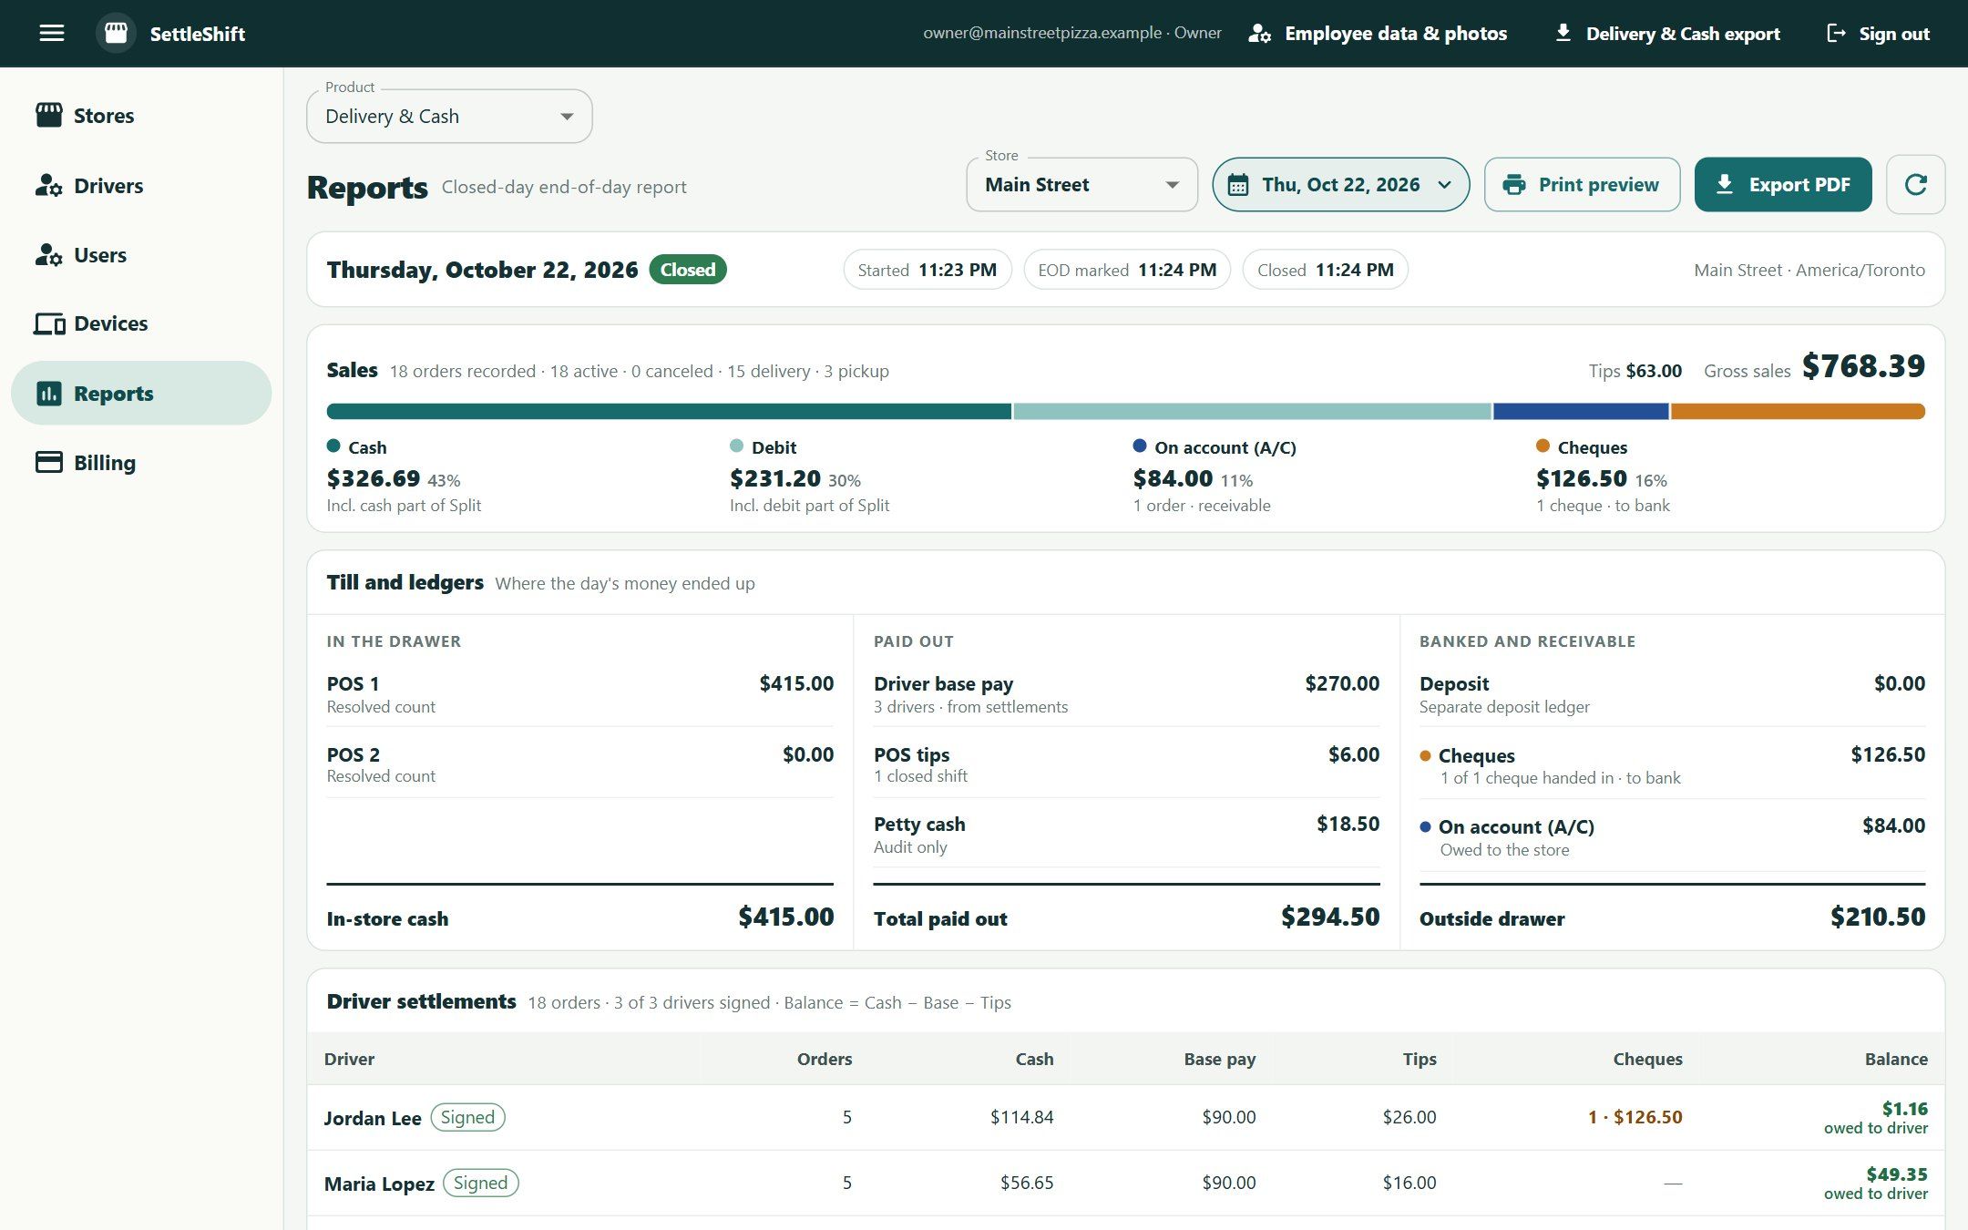Open the Store Main Street dropdown
Screen dimensions: 1968x1230
coord(1081,185)
